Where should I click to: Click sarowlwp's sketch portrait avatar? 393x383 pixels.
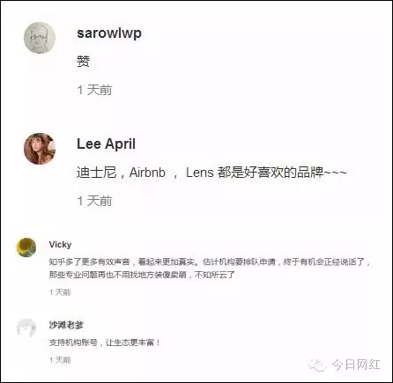pos(40,38)
